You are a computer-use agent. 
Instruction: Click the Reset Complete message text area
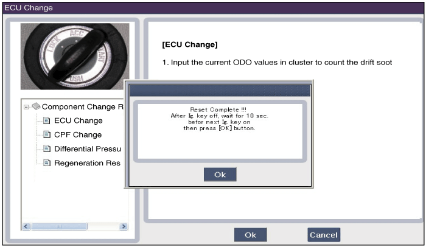220,131
